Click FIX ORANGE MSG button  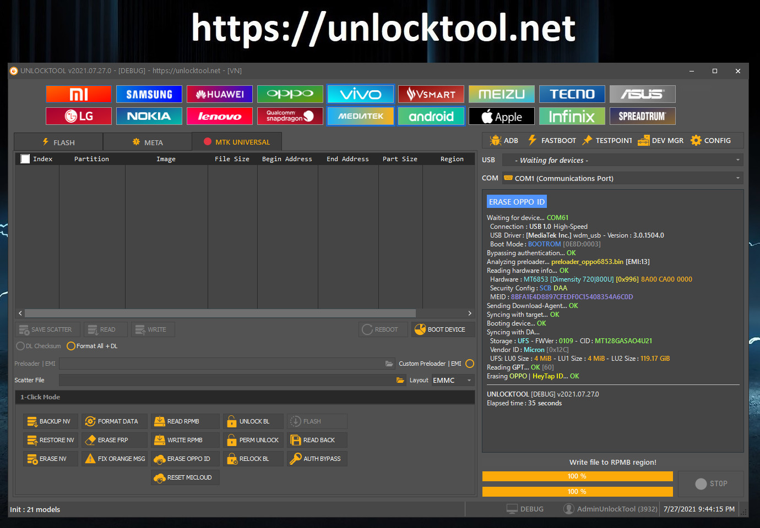(115, 459)
